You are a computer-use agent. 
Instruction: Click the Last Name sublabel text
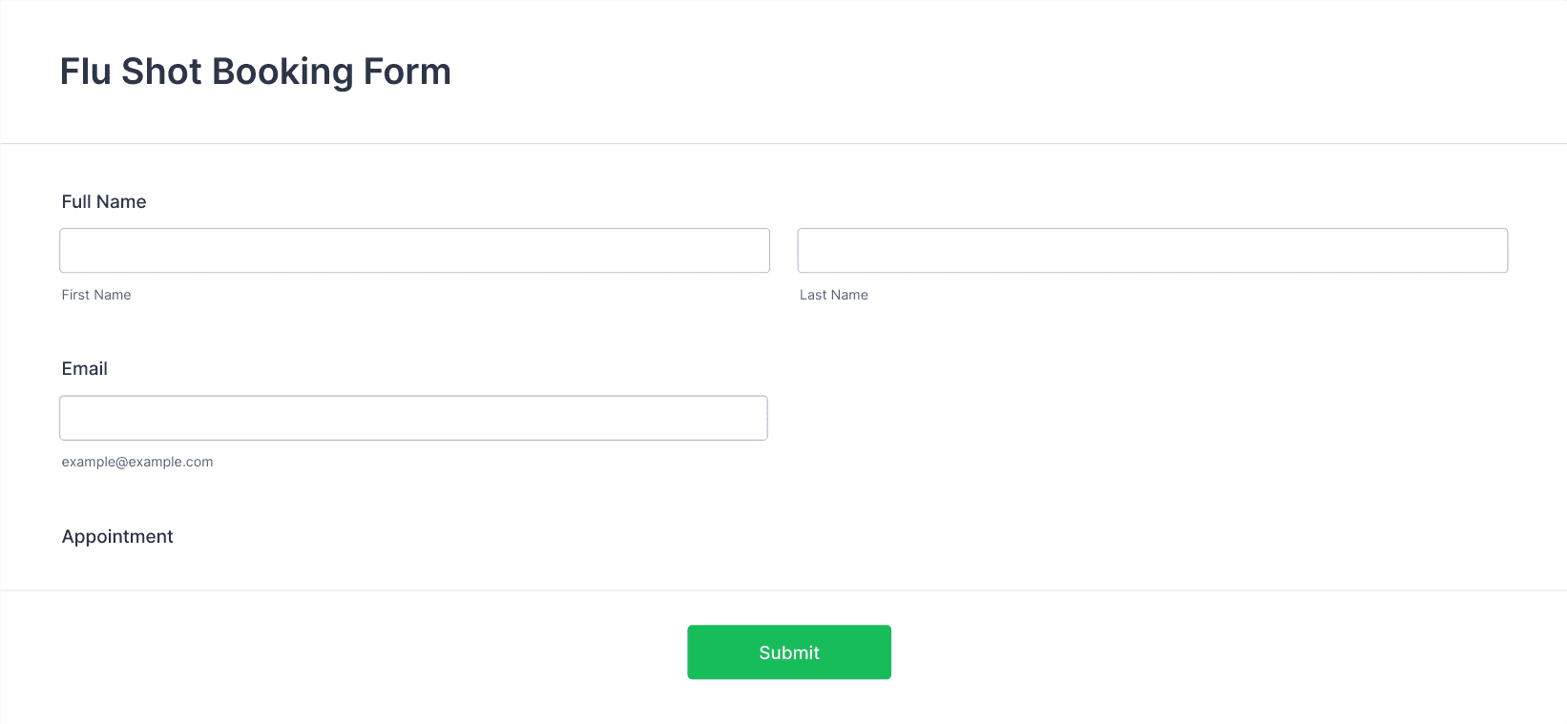pyautogui.click(x=834, y=295)
